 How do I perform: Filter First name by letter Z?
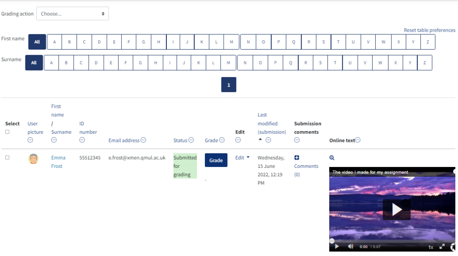pyautogui.click(x=428, y=42)
